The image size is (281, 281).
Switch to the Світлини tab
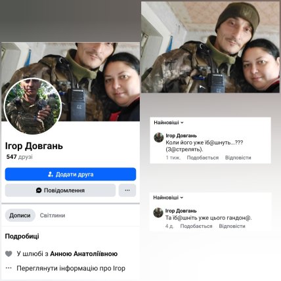53,215
